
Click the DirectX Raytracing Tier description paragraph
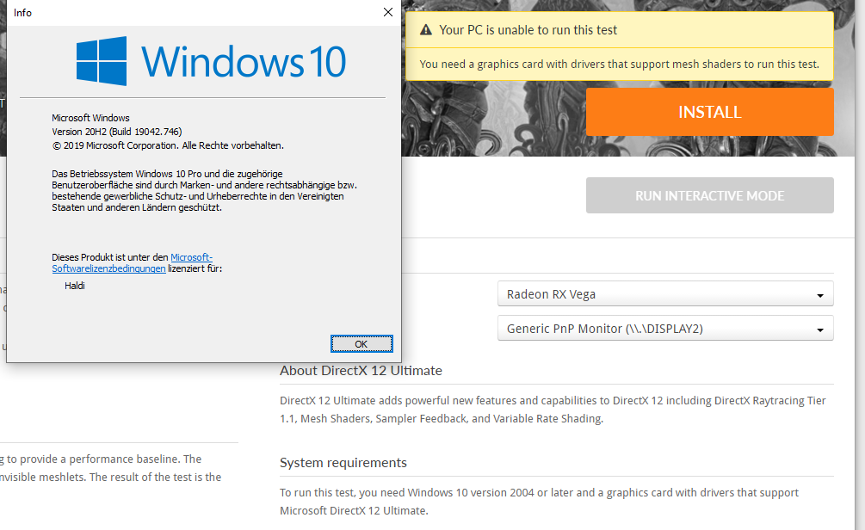click(553, 410)
